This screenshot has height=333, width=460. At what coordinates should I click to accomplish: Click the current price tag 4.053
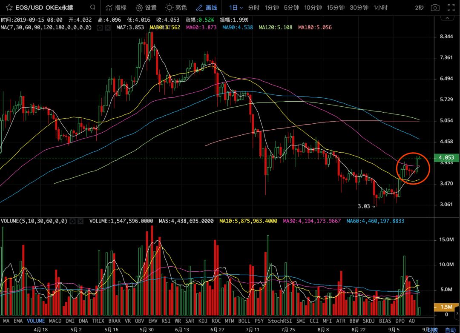[x=446, y=157]
